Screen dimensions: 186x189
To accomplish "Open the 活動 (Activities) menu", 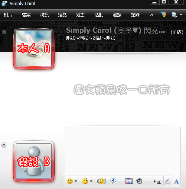I will click(99, 15).
